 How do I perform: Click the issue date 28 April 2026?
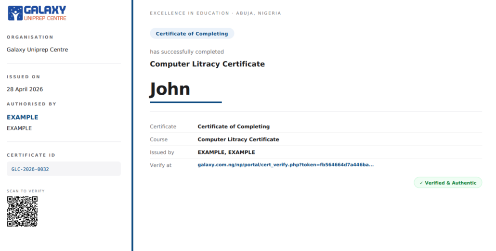(x=25, y=89)
